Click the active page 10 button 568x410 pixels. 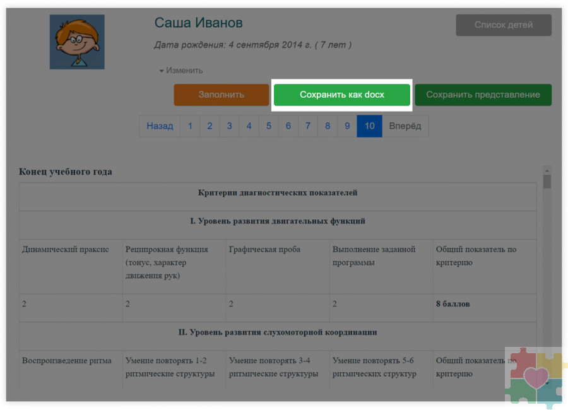[x=369, y=126]
